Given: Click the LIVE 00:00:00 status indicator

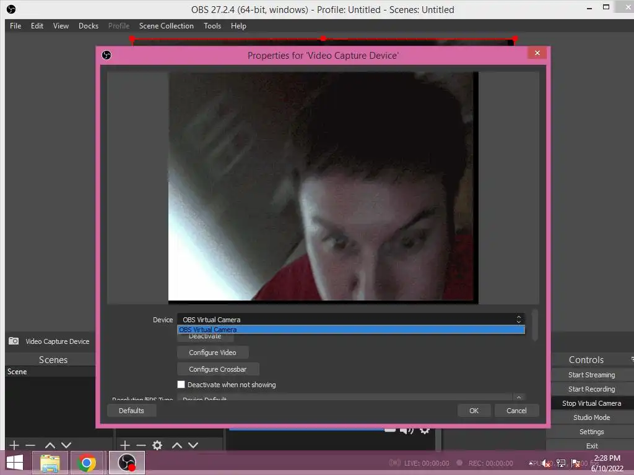Looking at the screenshot, I should (x=419, y=463).
